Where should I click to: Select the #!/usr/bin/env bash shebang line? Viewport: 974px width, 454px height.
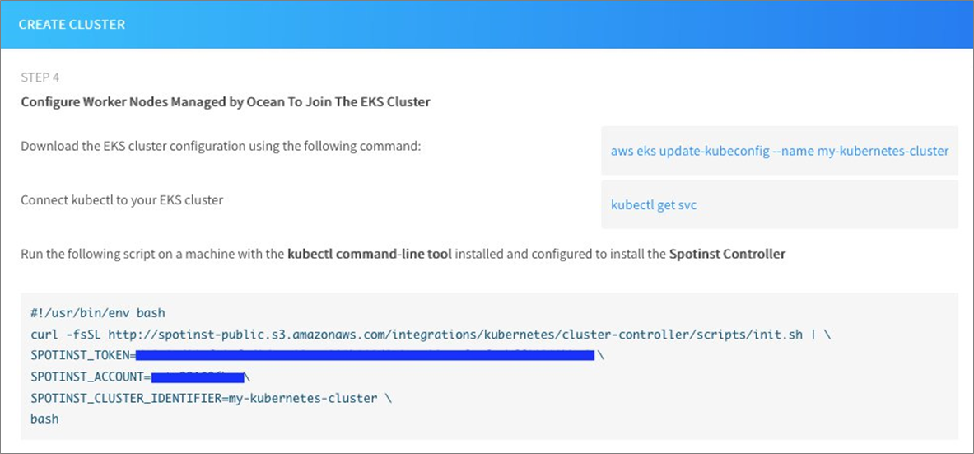97,313
